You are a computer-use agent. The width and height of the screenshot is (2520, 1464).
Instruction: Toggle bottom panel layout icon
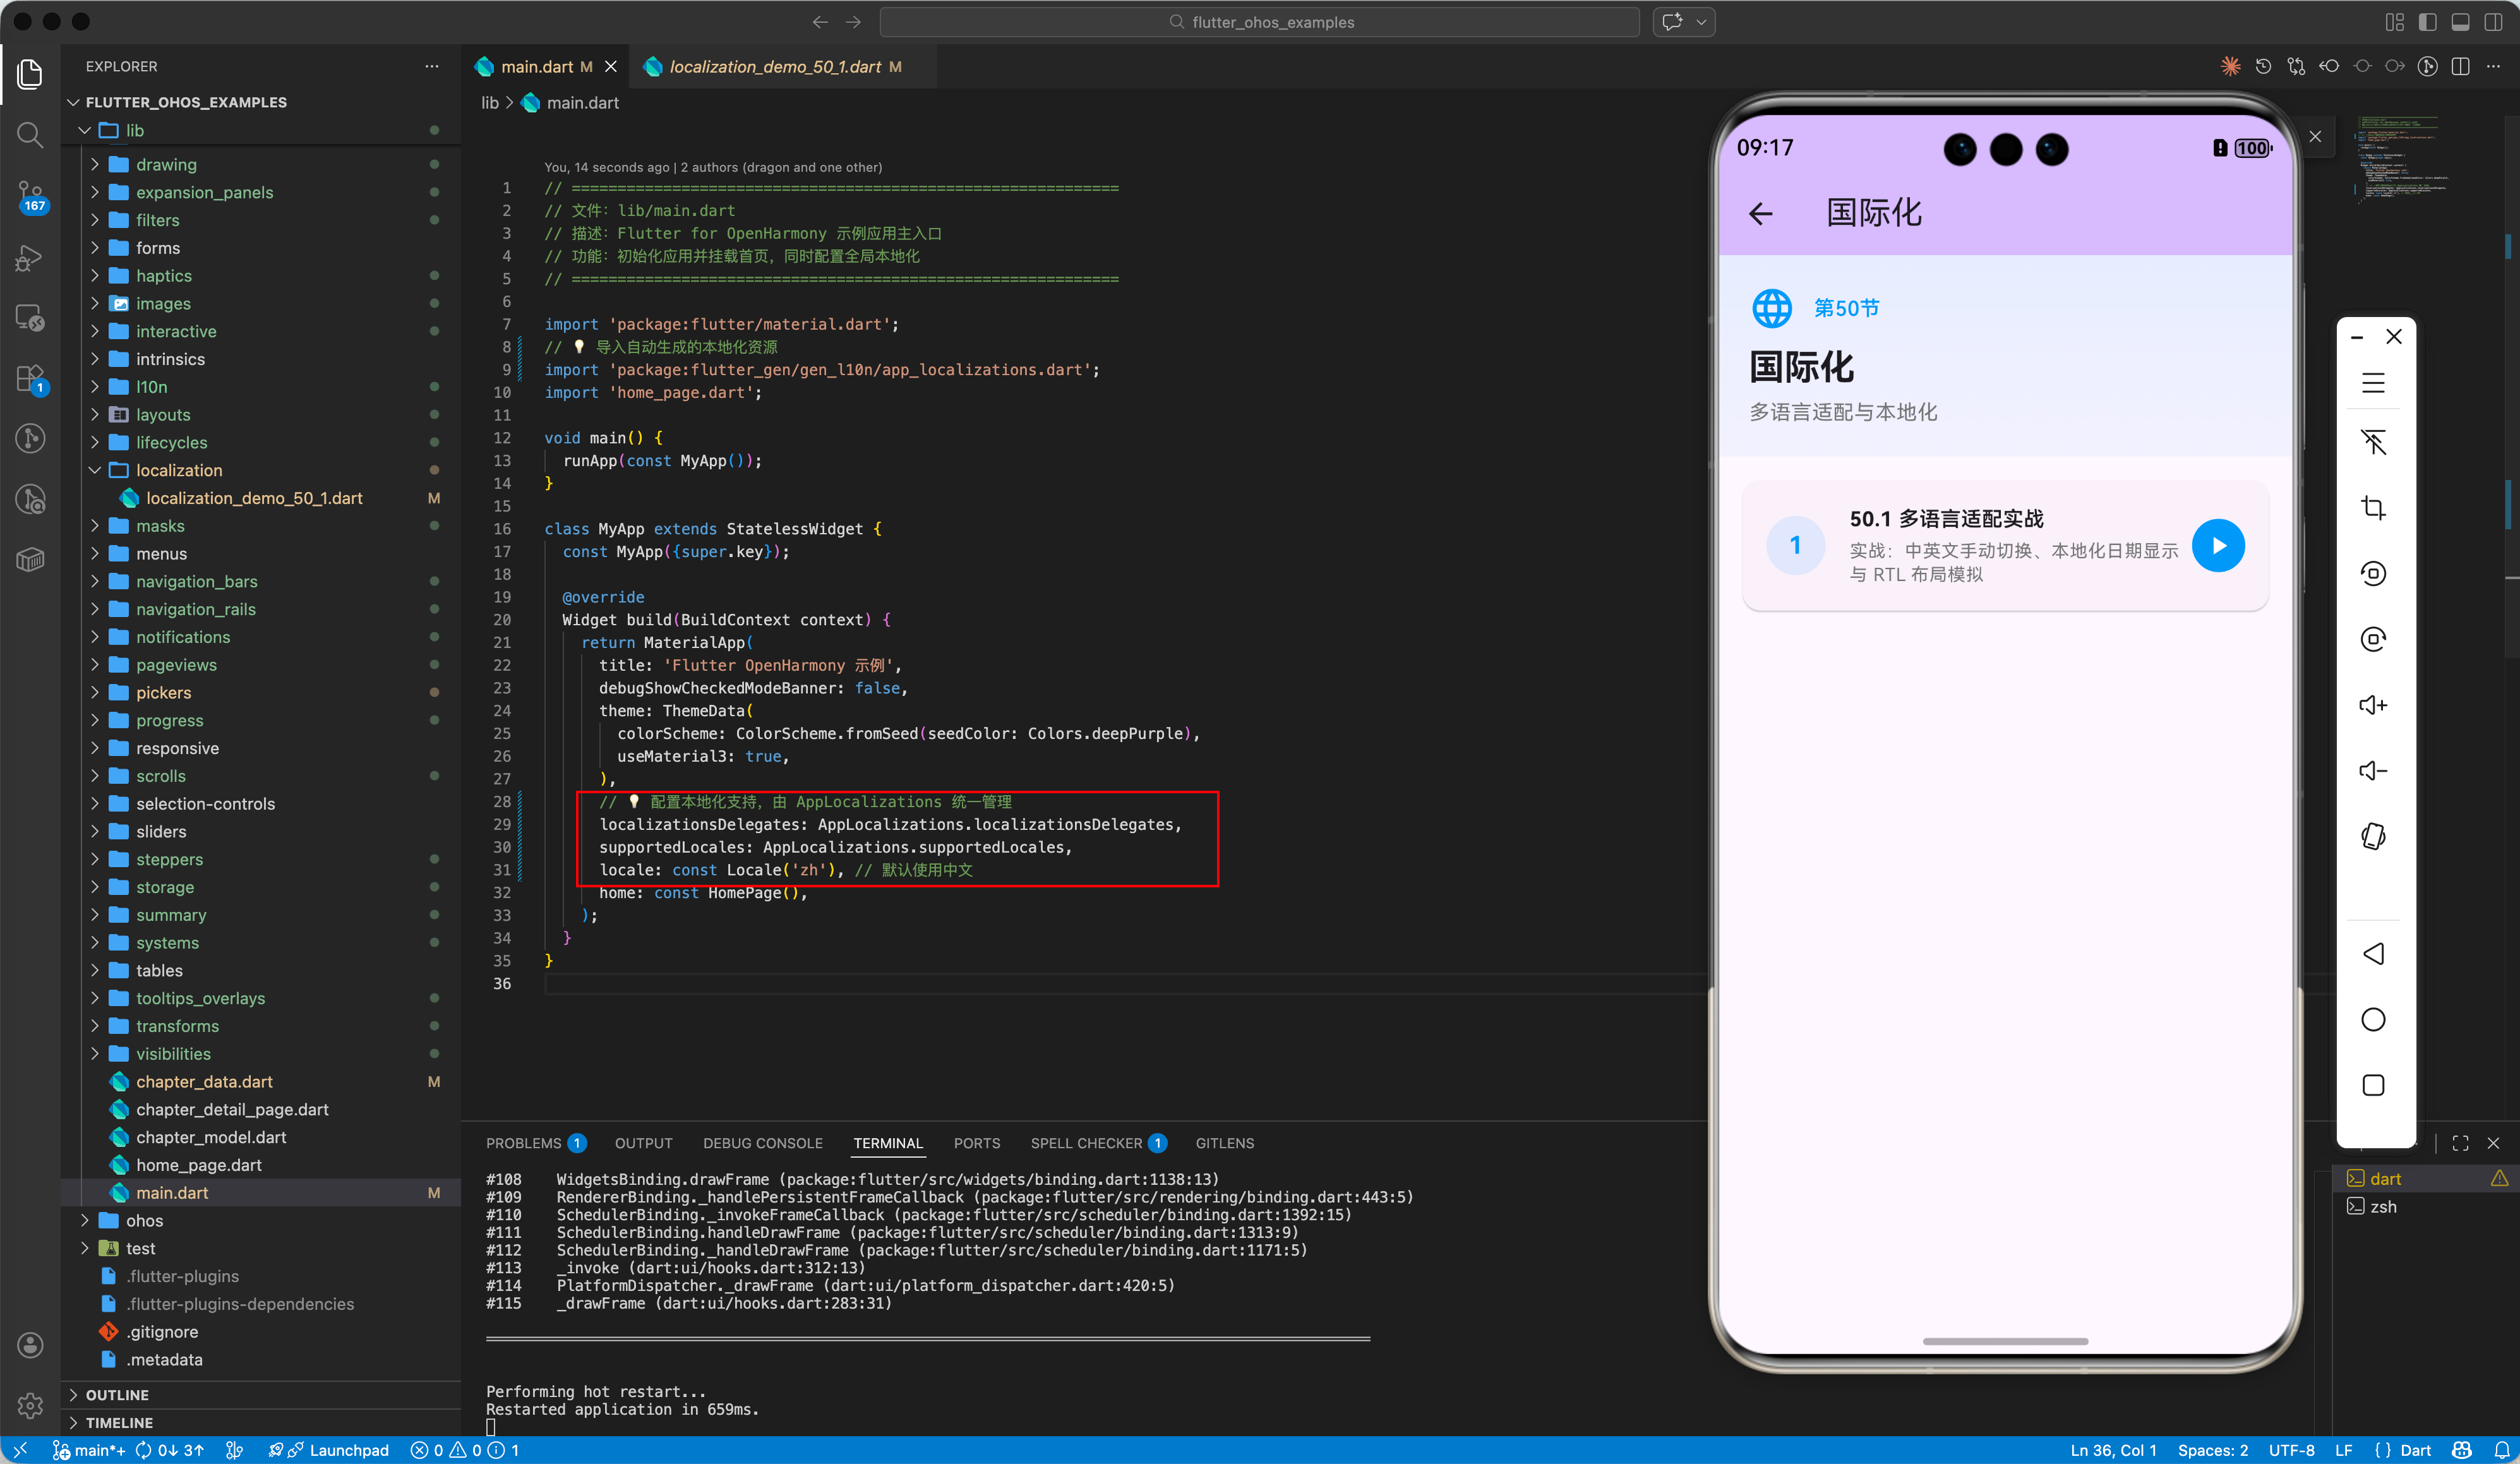pos(2460,22)
